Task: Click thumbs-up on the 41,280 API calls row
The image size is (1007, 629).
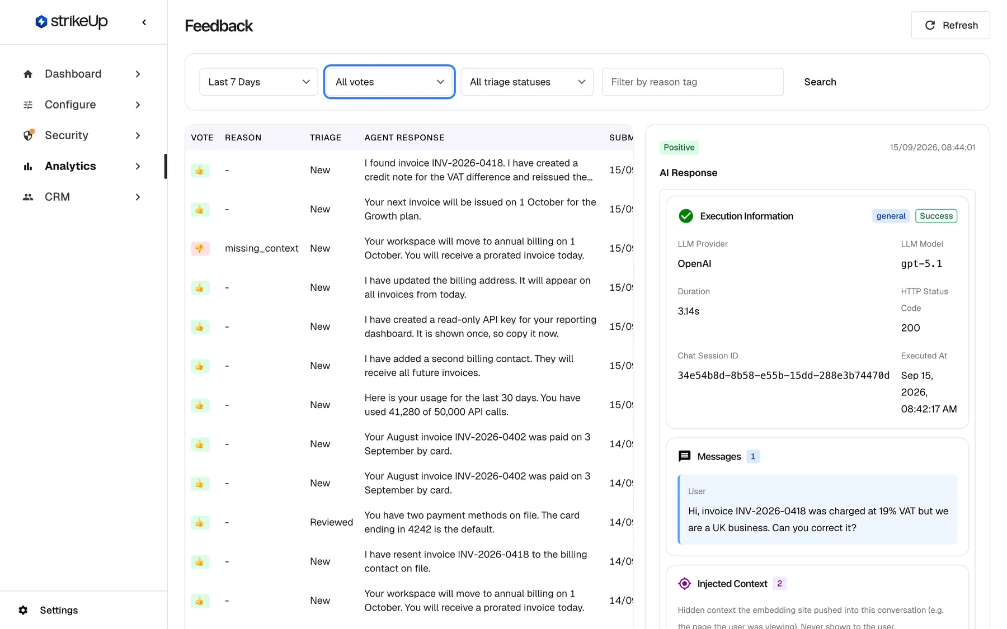Action: tap(200, 405)
